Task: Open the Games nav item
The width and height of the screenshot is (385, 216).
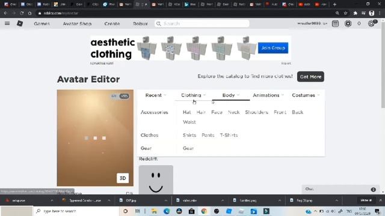Action: click(x=42, y=23)
